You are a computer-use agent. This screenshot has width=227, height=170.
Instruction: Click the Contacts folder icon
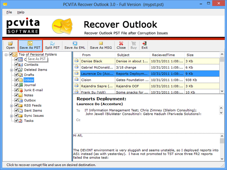pos(21,64)
